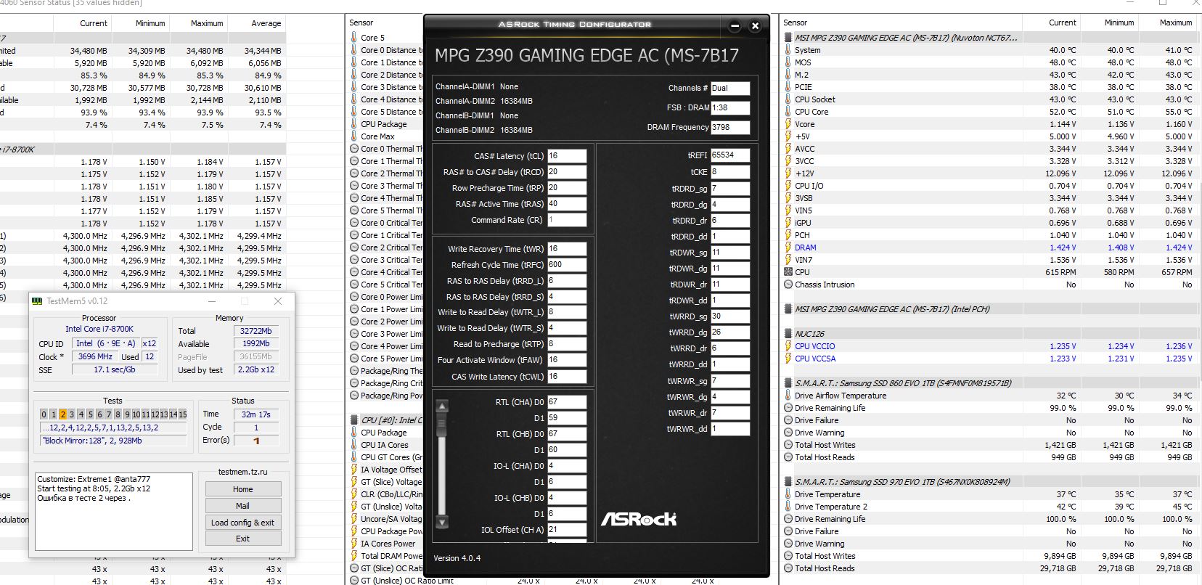Click the System temperature thermometer icon
Viewport: 1202px width, 585px height.
pos(788,50)
